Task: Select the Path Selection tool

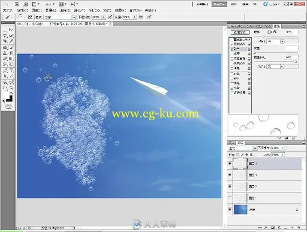Action: click(5, 76)
